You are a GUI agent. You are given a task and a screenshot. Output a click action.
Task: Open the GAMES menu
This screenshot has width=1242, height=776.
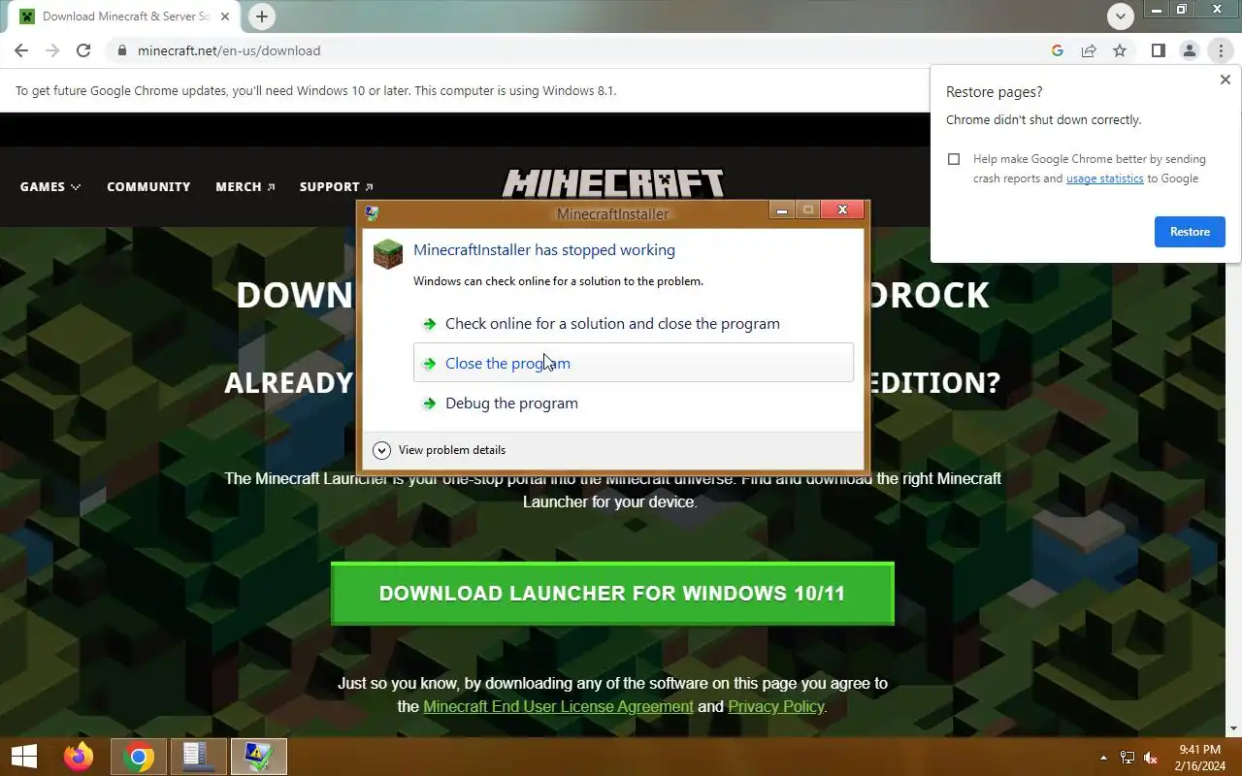[50, 186]
